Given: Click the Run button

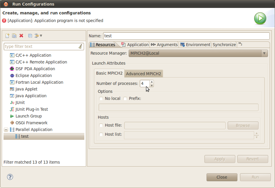Looking at the screenshot, I should coord(255,177).
